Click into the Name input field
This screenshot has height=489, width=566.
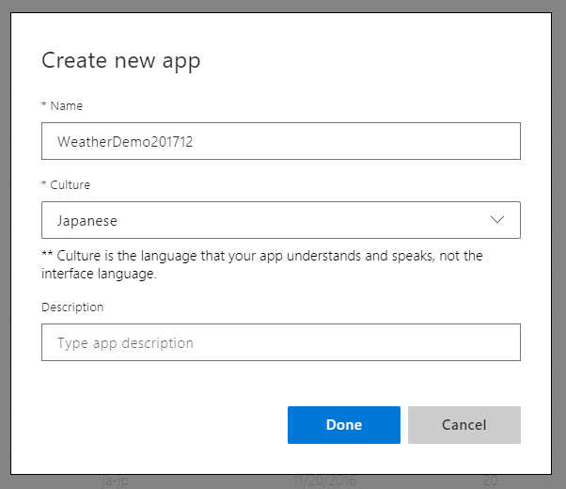pos(280,142)
